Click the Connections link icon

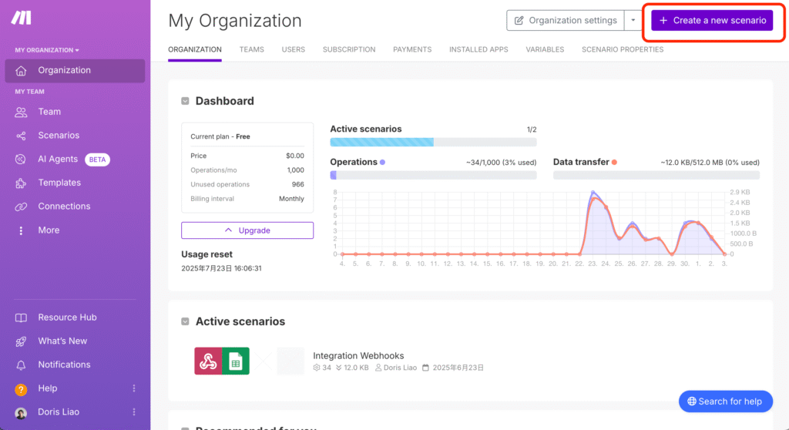pos(22,207)
